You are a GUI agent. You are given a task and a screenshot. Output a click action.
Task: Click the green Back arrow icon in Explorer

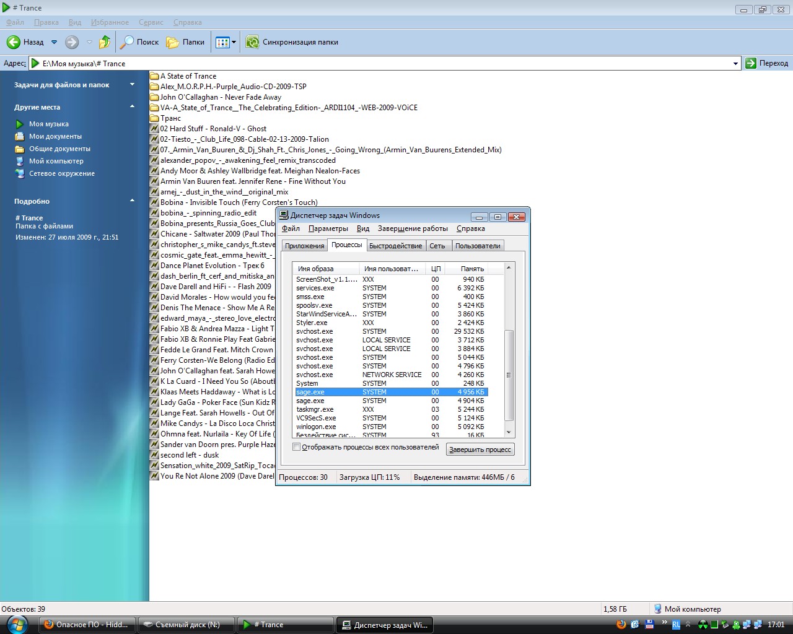tap(14, 42)
